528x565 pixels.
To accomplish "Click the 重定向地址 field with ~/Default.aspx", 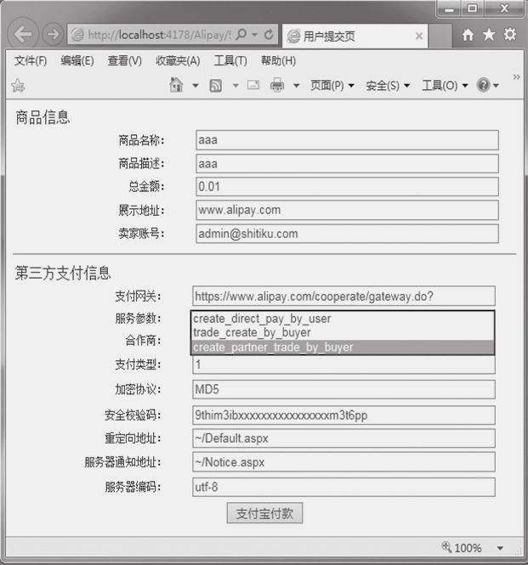I will click(x=343, y=438).
